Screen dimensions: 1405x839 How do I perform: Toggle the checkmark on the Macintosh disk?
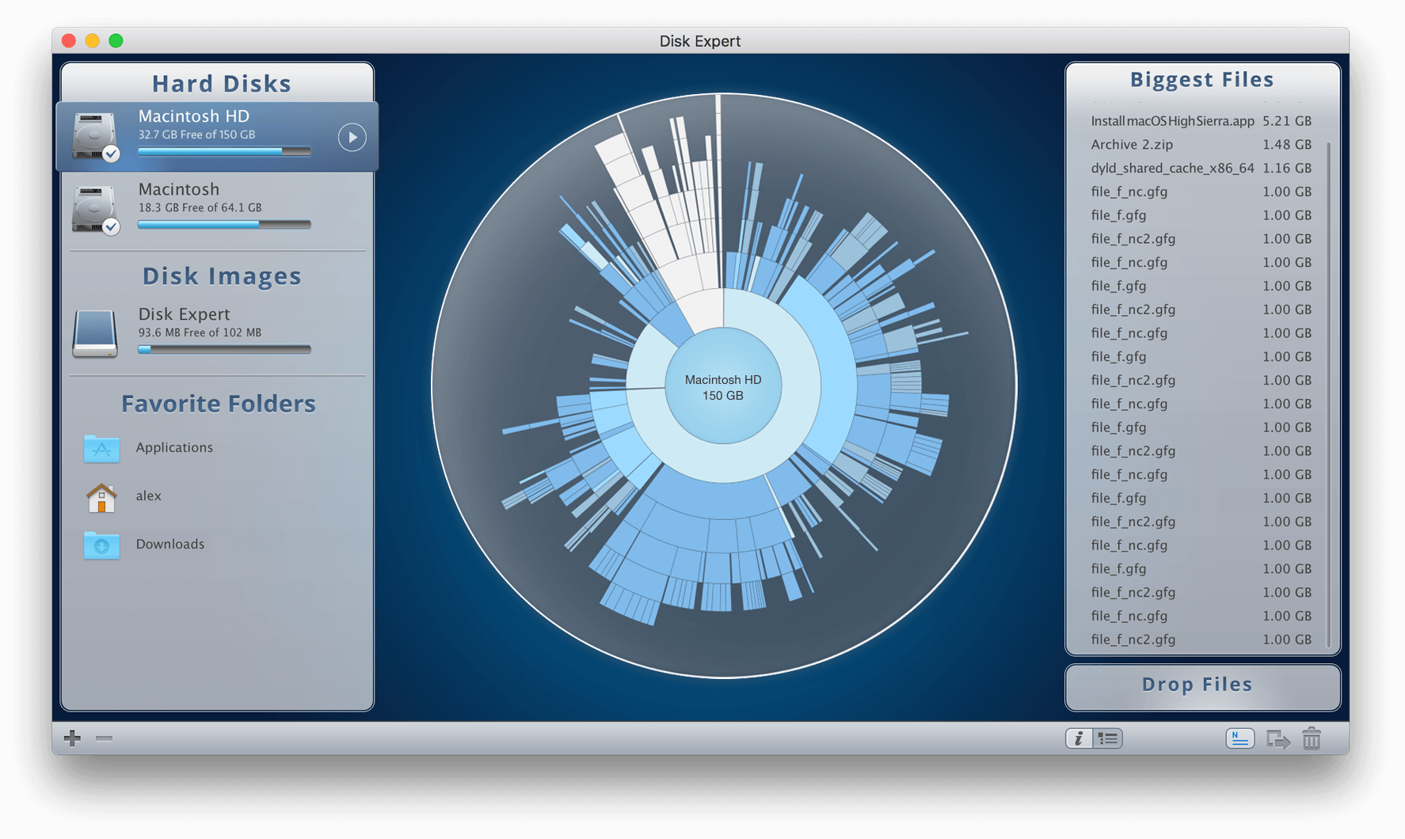coord(109,228)
